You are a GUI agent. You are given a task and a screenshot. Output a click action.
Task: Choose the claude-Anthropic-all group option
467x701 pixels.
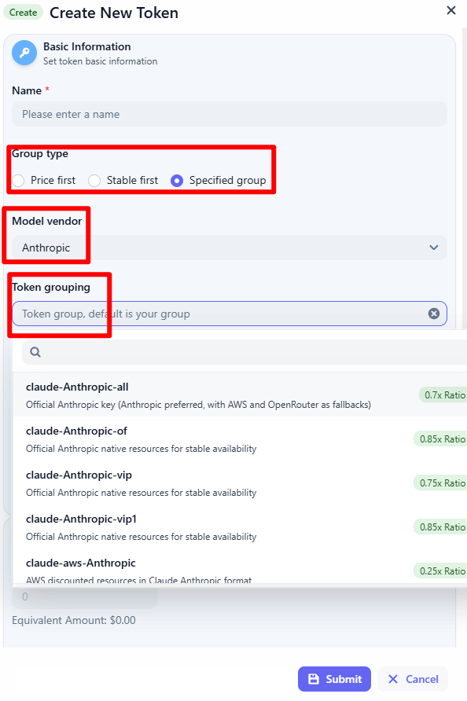pyautogui.click(x=240, y=395)
